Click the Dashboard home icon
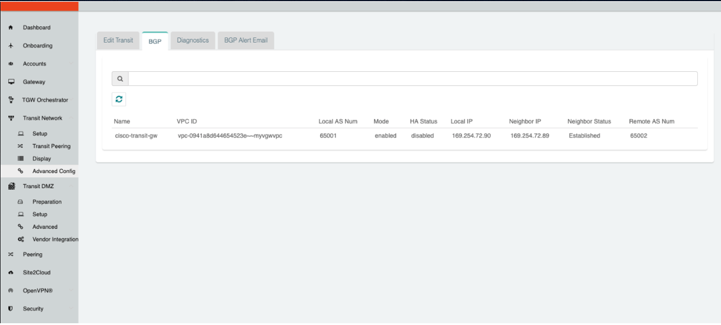Image resolution: width=721 pixels, height=325 pixels. (x=11, y=28)
